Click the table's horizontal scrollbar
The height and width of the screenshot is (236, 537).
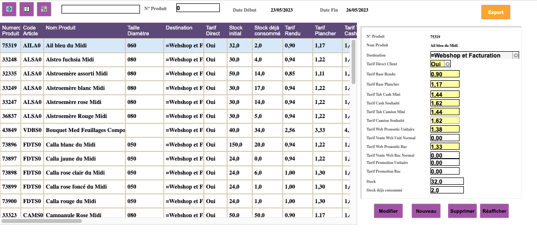point(42,221)
